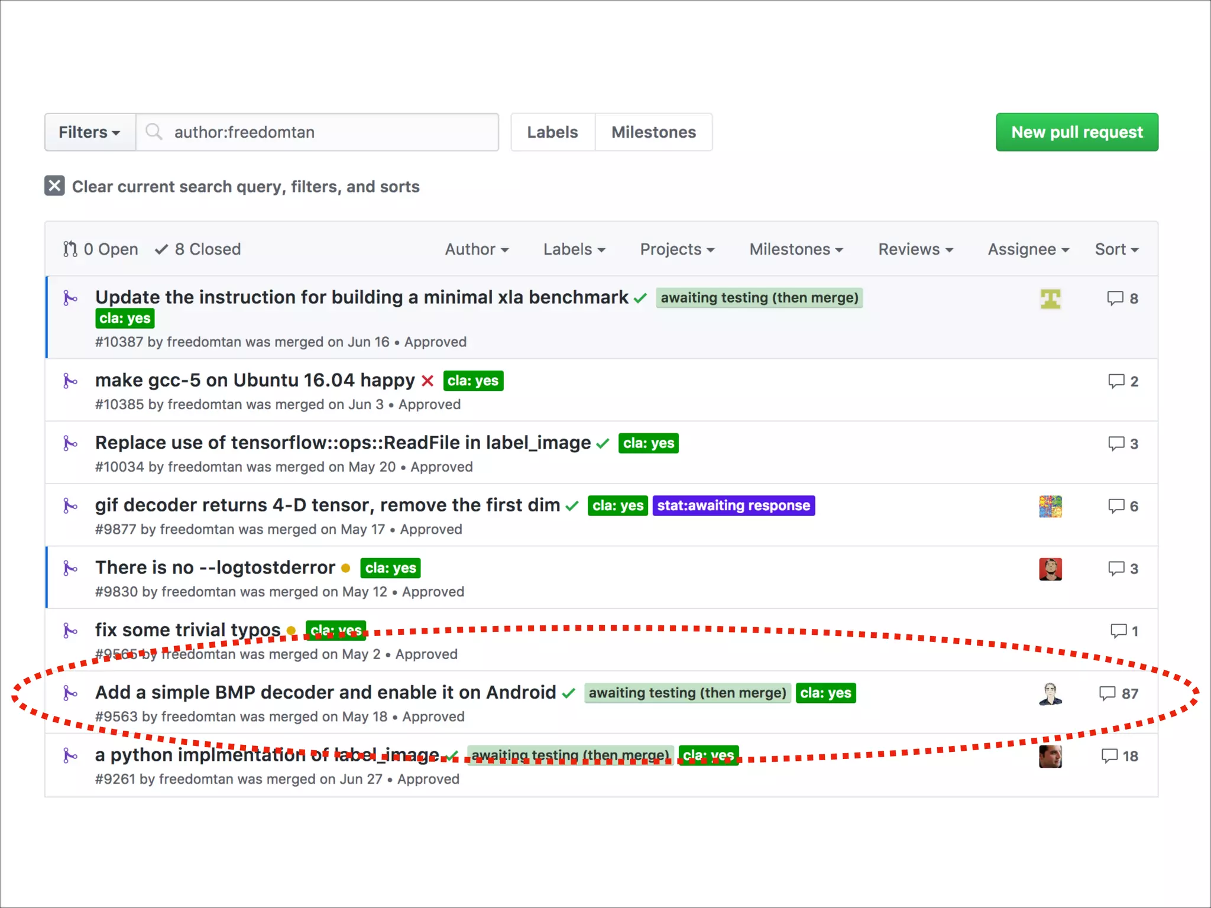Image resolution: width=1211 pixels, height=908 pixels.
Task: Click the purple 'stat:awaiting response' label
Action: 733,505
